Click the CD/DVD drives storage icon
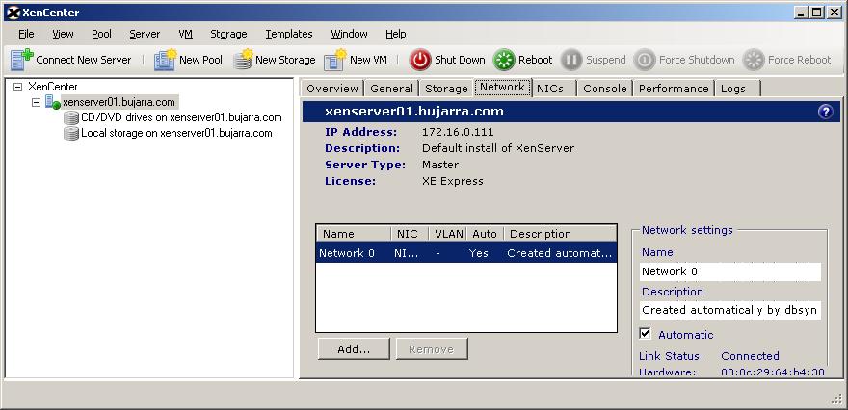Viewport: 848px width, 410px height. [x=71, y=117]
